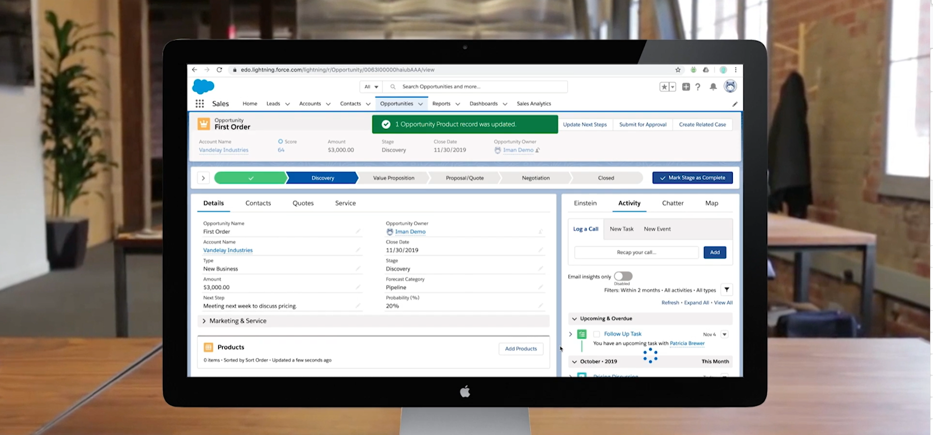Click the favorites star icon in header
The height and width of the screenshot is (435, 933).
664,87
